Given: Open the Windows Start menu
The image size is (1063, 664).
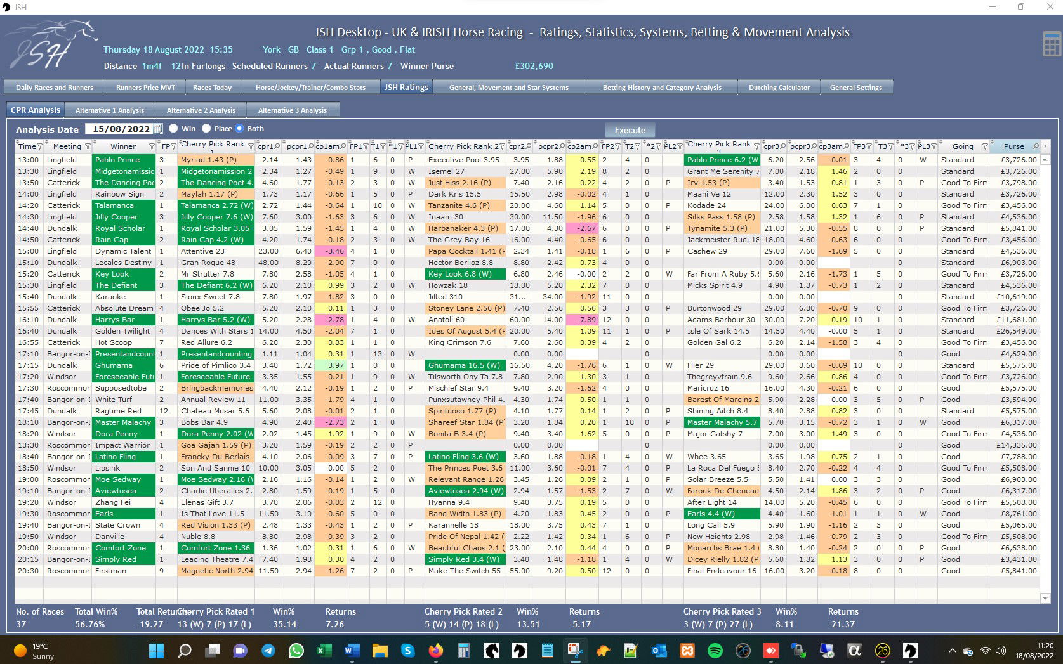Looking at the screenshot, I should pyautogui.click(x=156, y=651).
